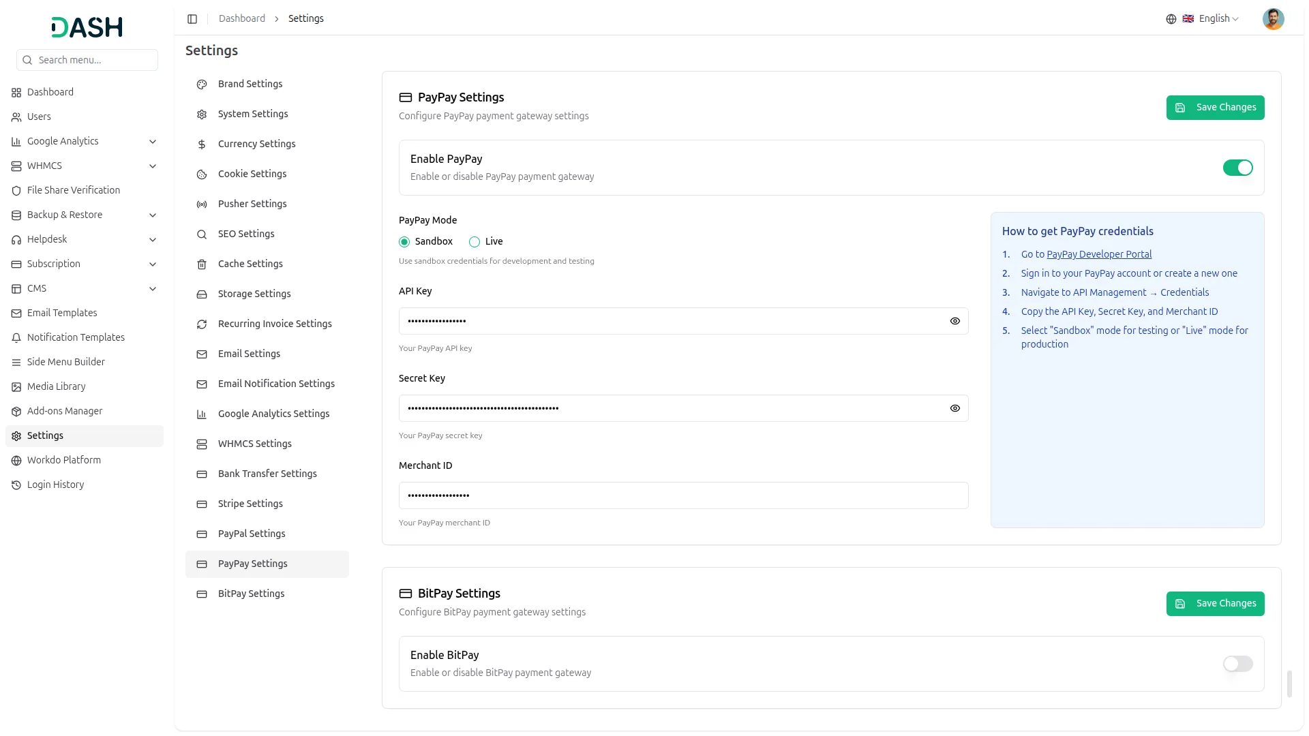Save Changes for BitPay Settings

1215,604
